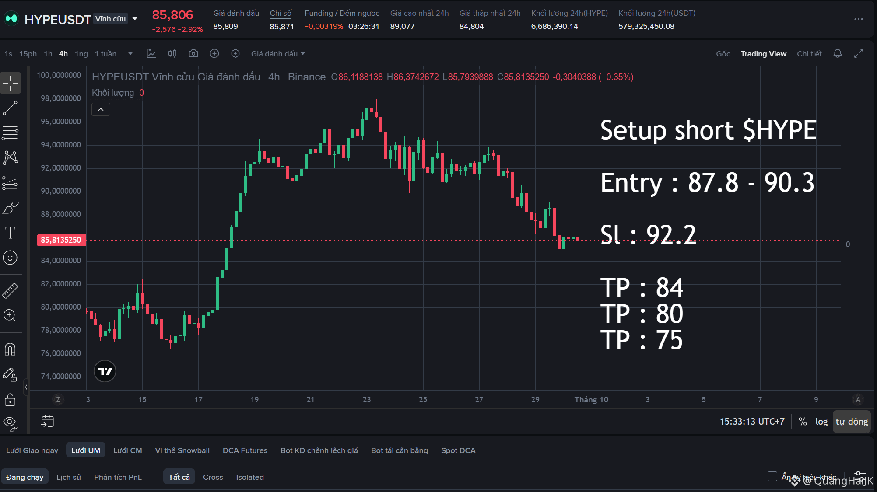
Task: Collapse the indicator legend arrow
Action: 101,109
